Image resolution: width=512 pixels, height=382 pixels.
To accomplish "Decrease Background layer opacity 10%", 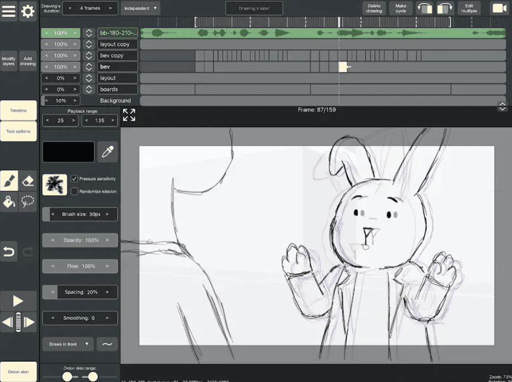I will tap(46, 100).
